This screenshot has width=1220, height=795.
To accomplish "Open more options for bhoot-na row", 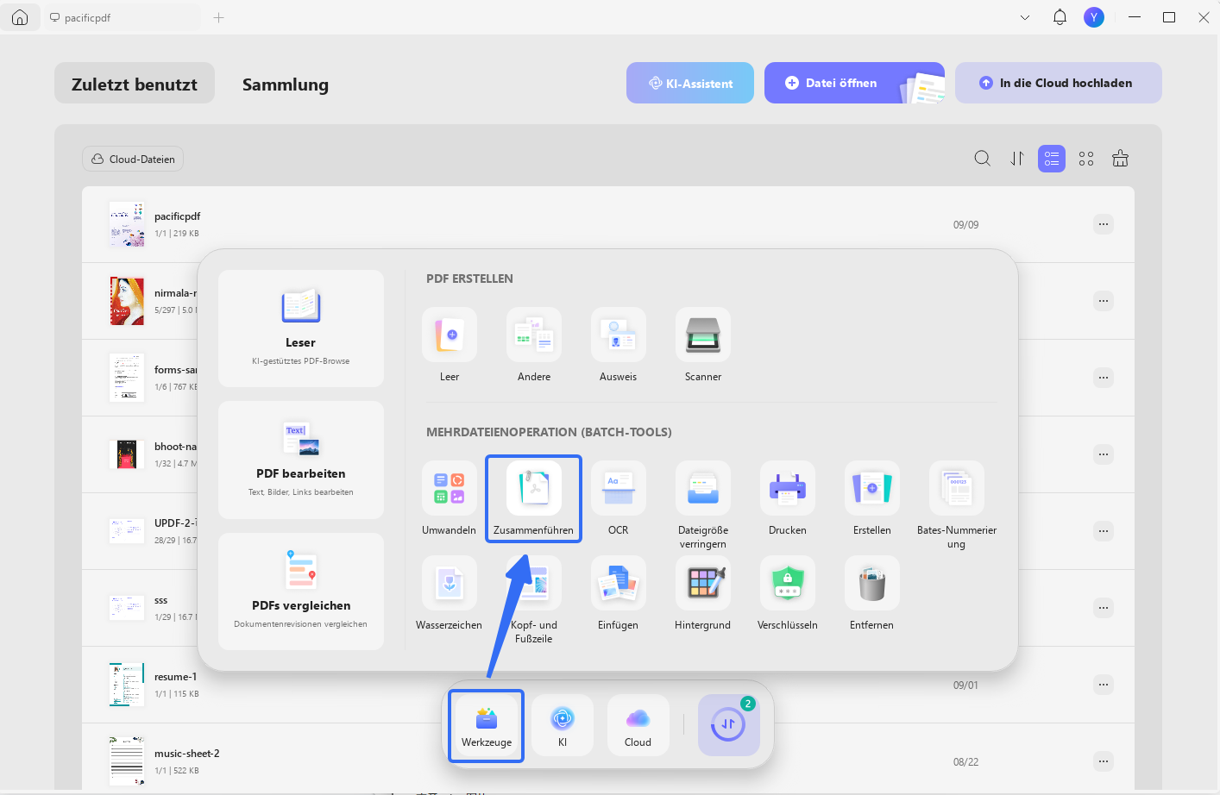I will [1104, 454].
